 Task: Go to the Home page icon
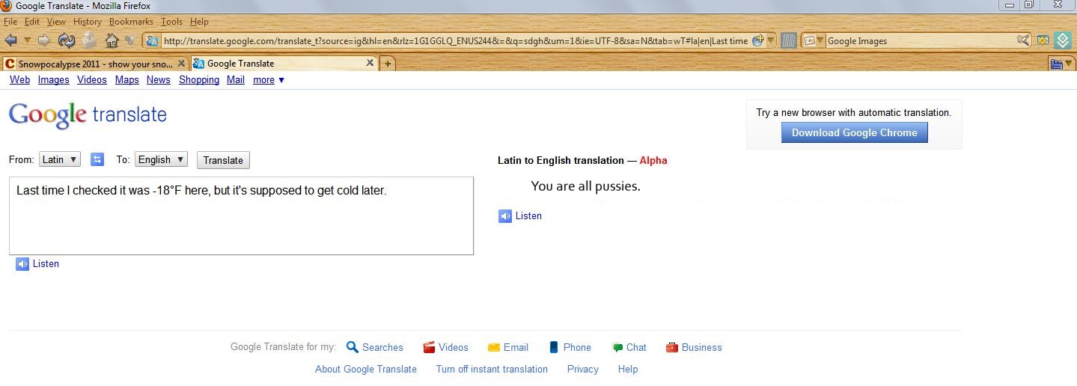coord(112,40)
